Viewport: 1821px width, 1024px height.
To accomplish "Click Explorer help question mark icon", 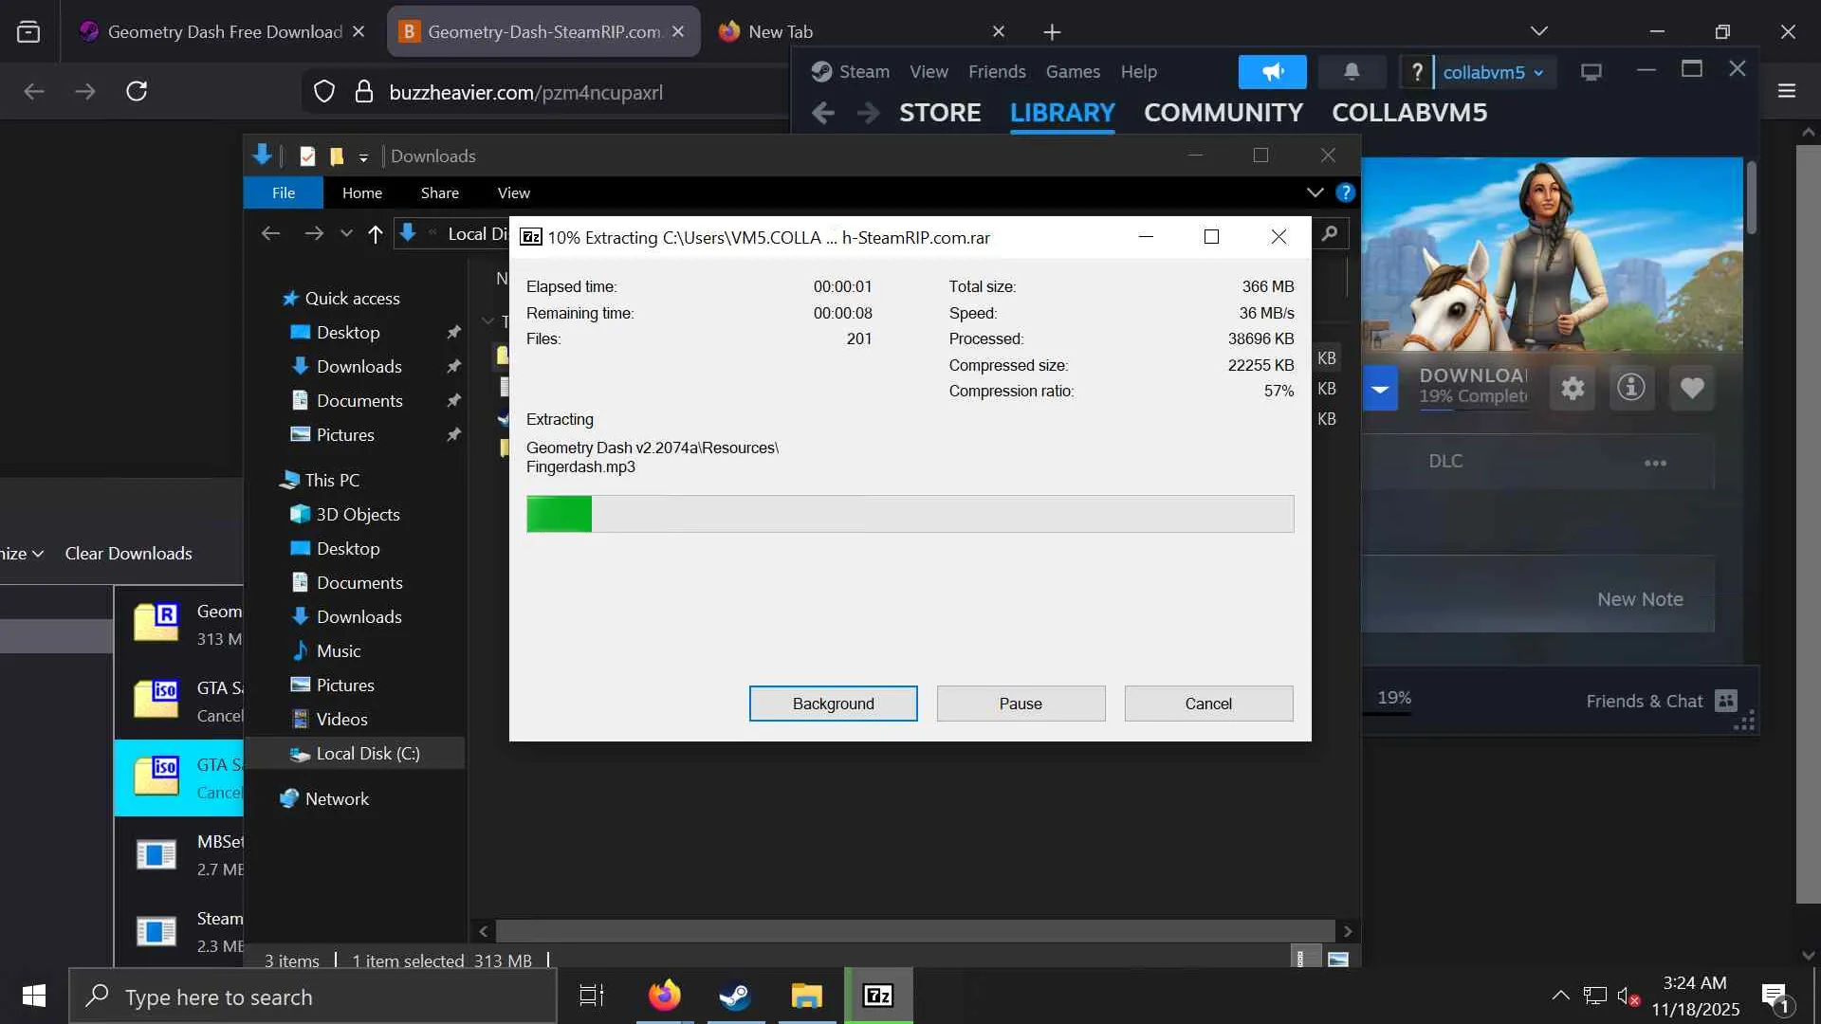I will pos(1345,192).
